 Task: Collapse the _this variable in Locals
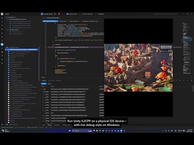42,89
